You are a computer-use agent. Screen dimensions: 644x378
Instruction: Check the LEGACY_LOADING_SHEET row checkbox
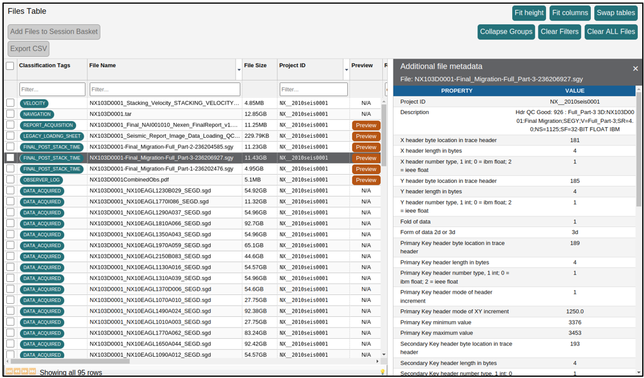[x=10, y=136]
